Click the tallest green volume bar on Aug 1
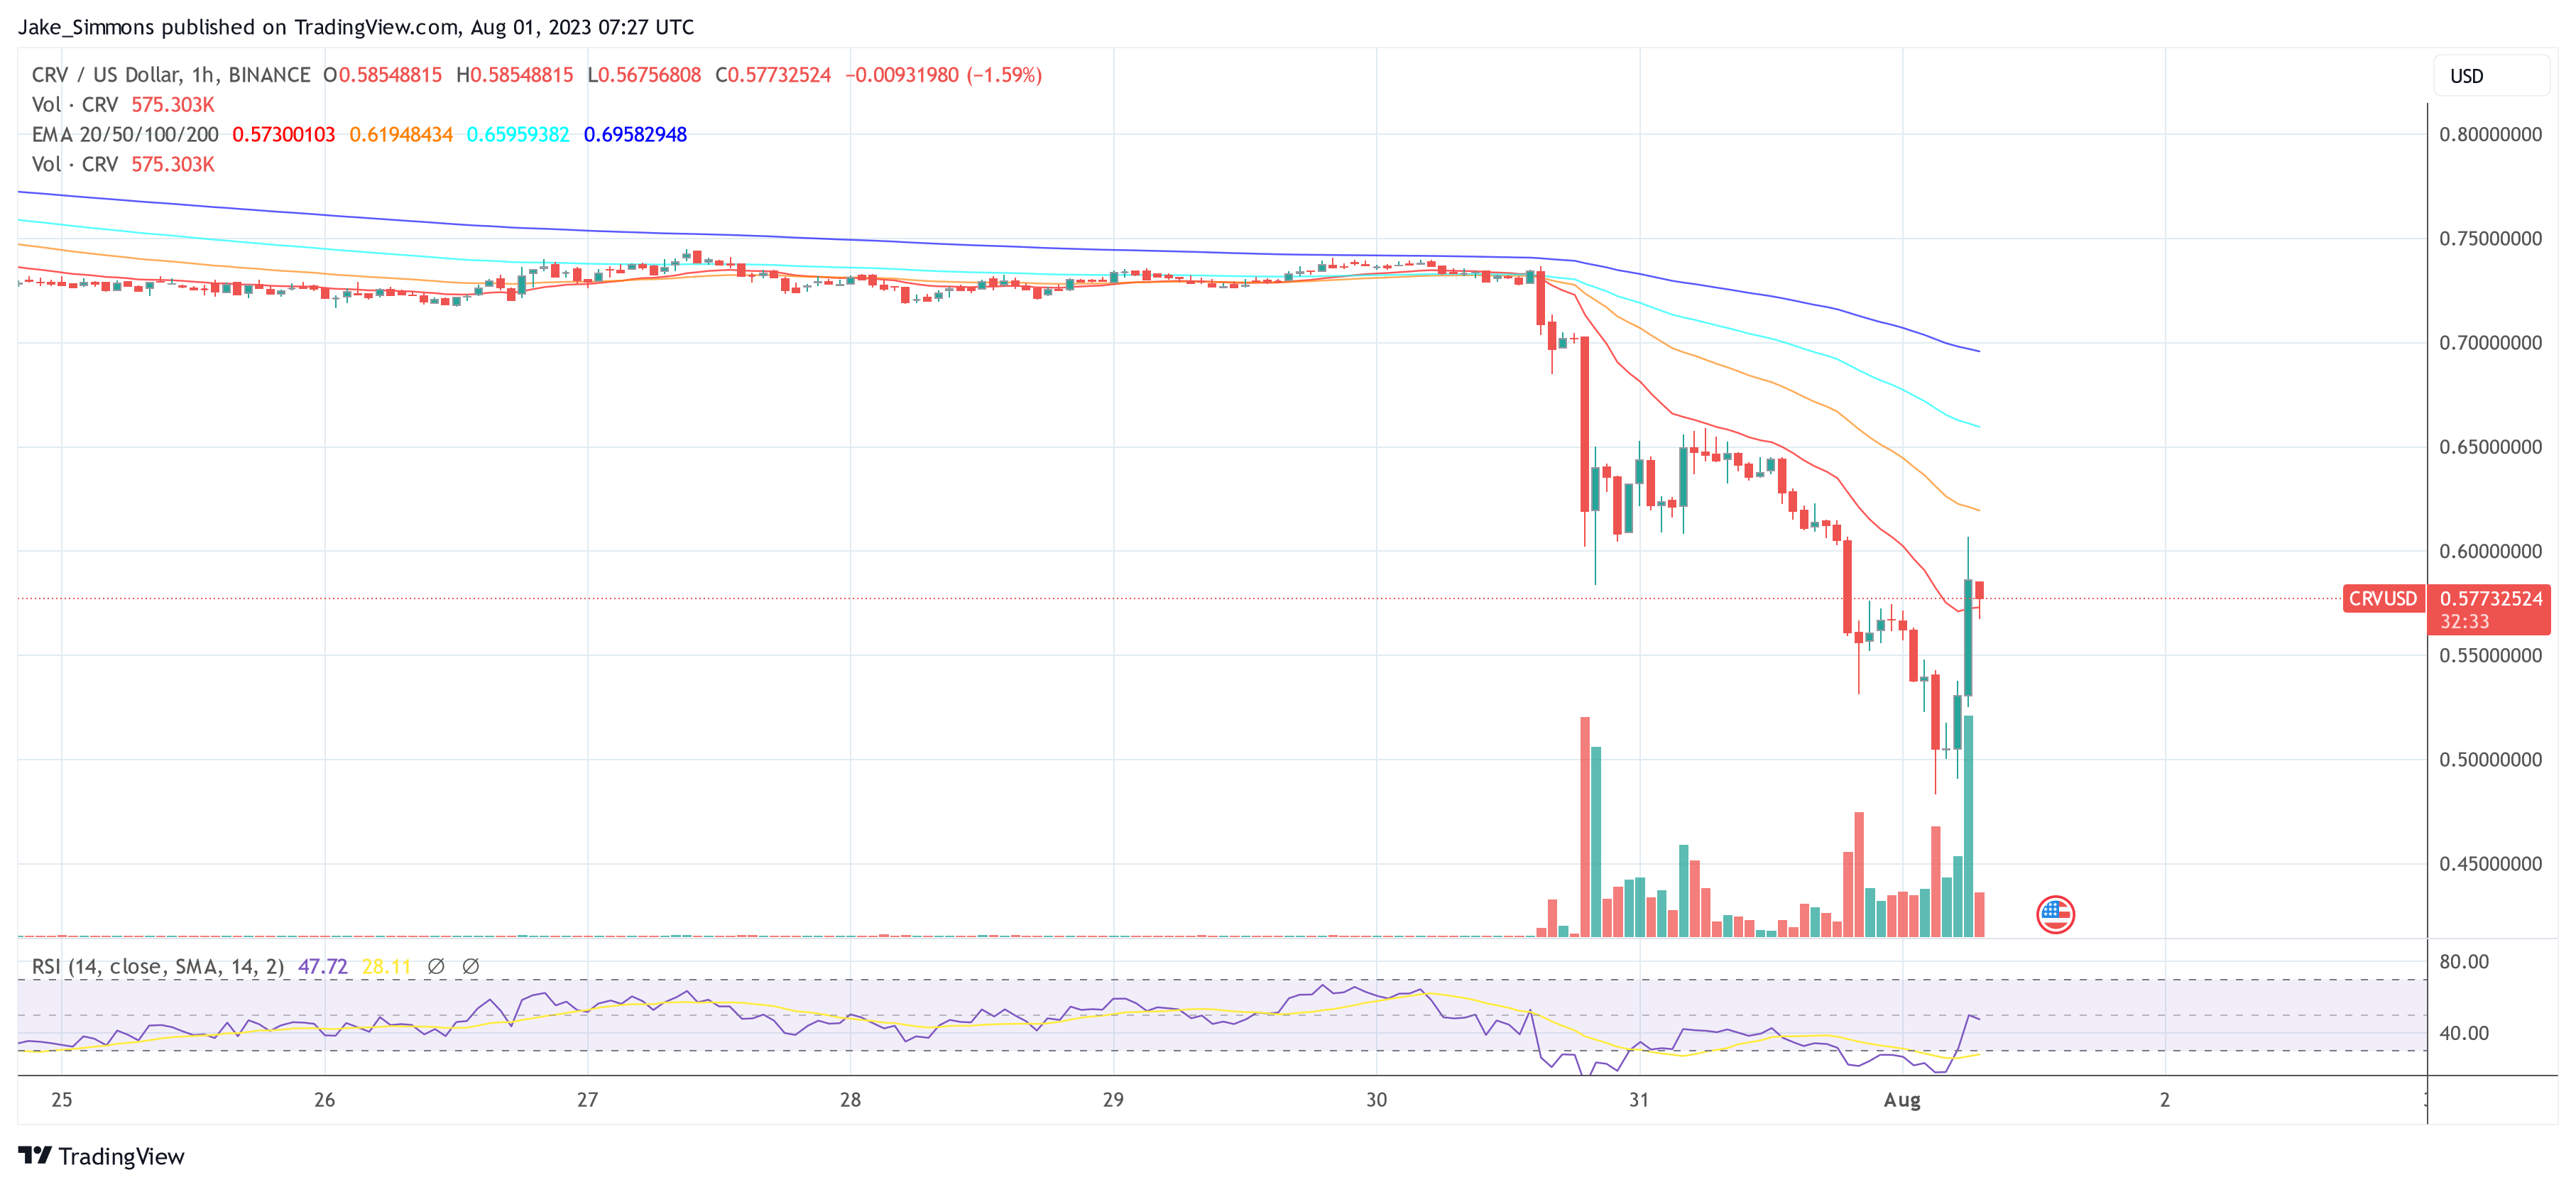The height and width of the screenshot is (1187, 2576). tap(1969, 826)
